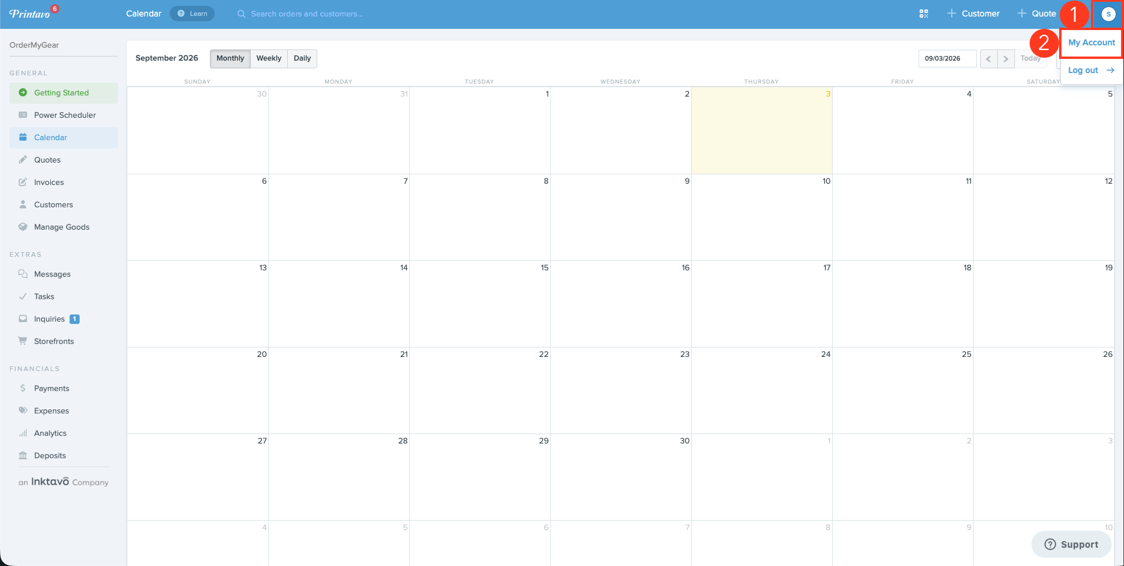The width and height of the screenshot is (1124, 566).
Task: Open the user avatar menu
Action: pyautogui.click(x=1108, y=14)
